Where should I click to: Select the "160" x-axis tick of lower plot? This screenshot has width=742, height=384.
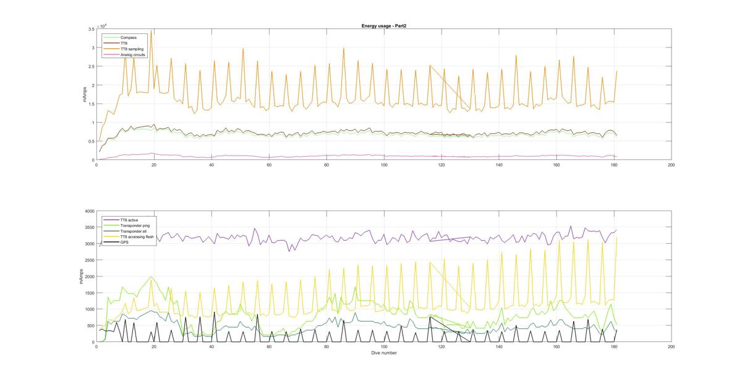point(556,347)
